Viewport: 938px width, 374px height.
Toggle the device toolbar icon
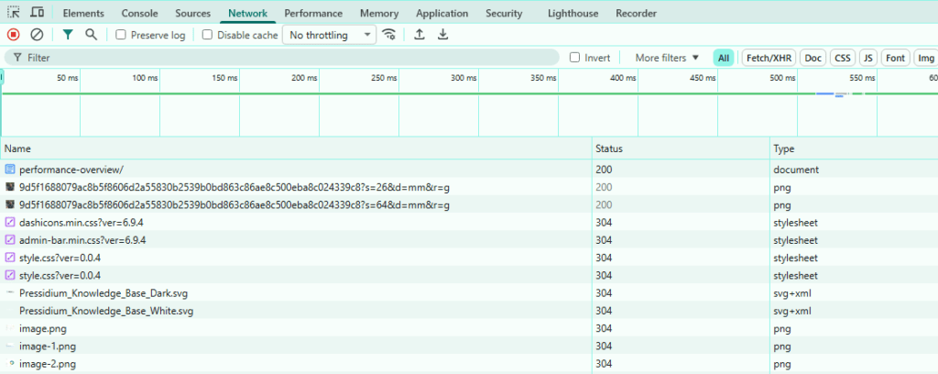[37, 13]
